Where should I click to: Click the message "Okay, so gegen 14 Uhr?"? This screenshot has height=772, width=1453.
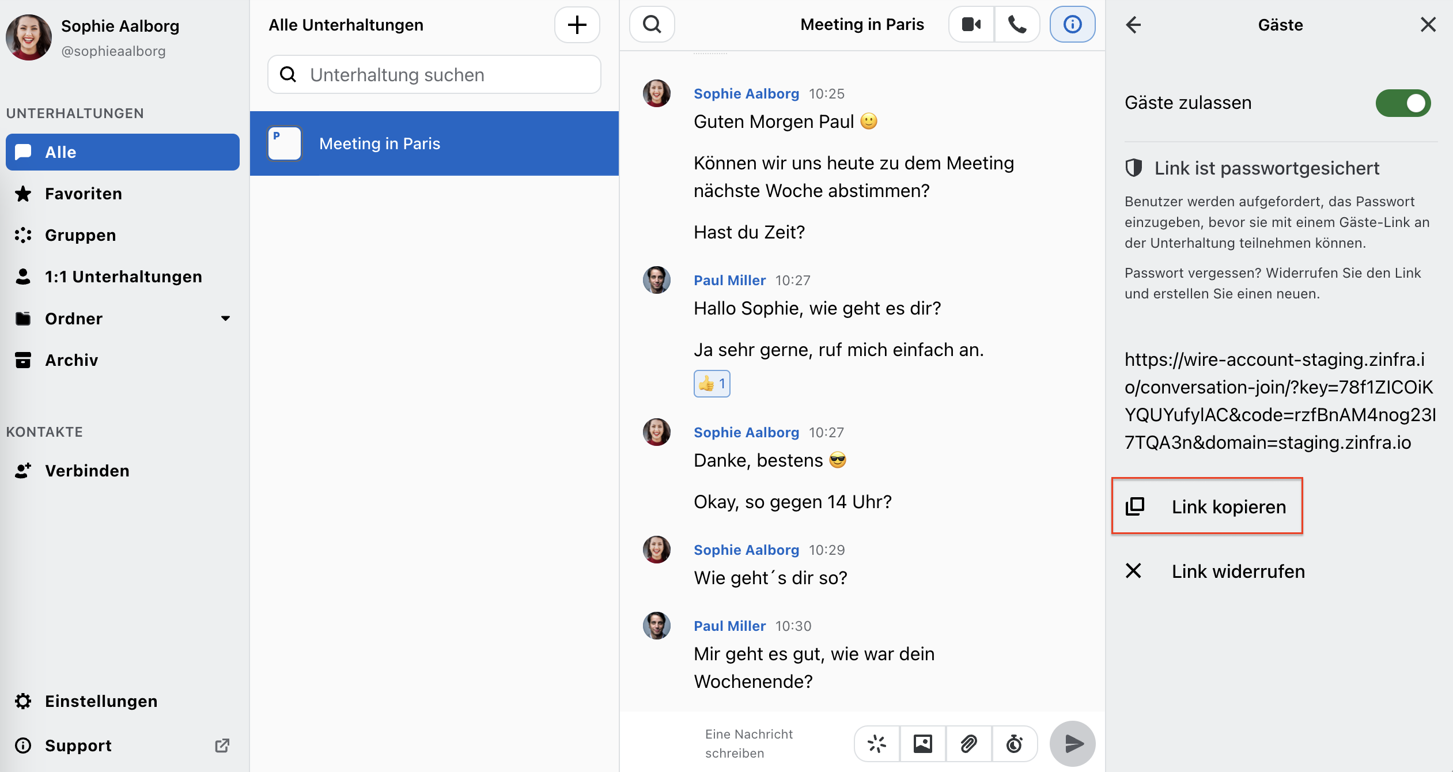(x=792, y=502)
